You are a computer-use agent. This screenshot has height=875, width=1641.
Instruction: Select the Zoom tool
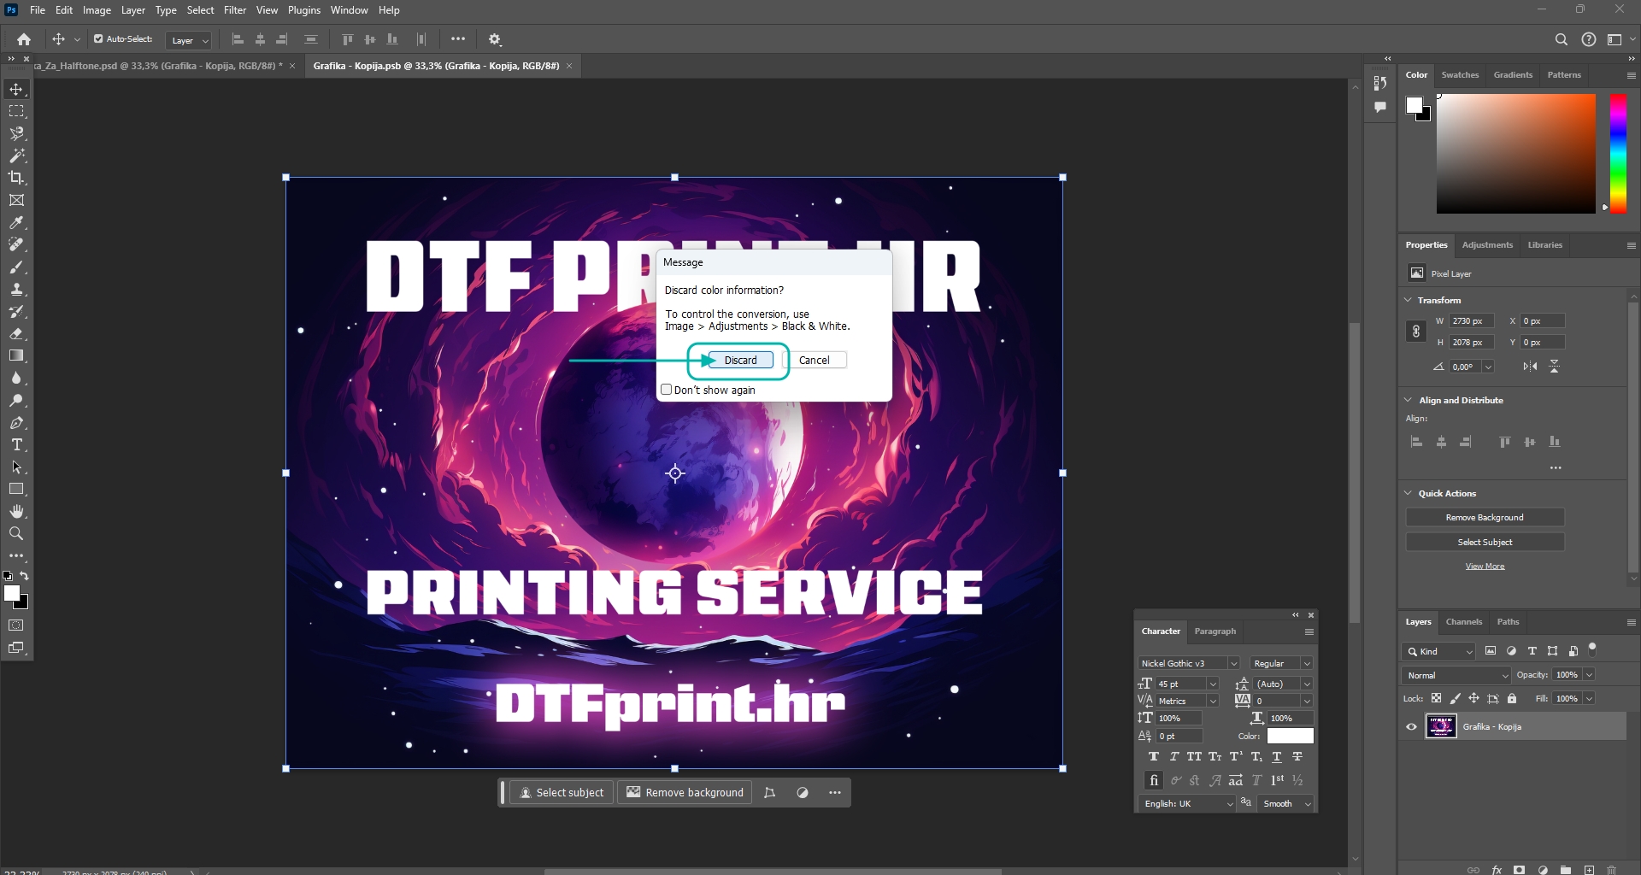click(x=16, y=533)
